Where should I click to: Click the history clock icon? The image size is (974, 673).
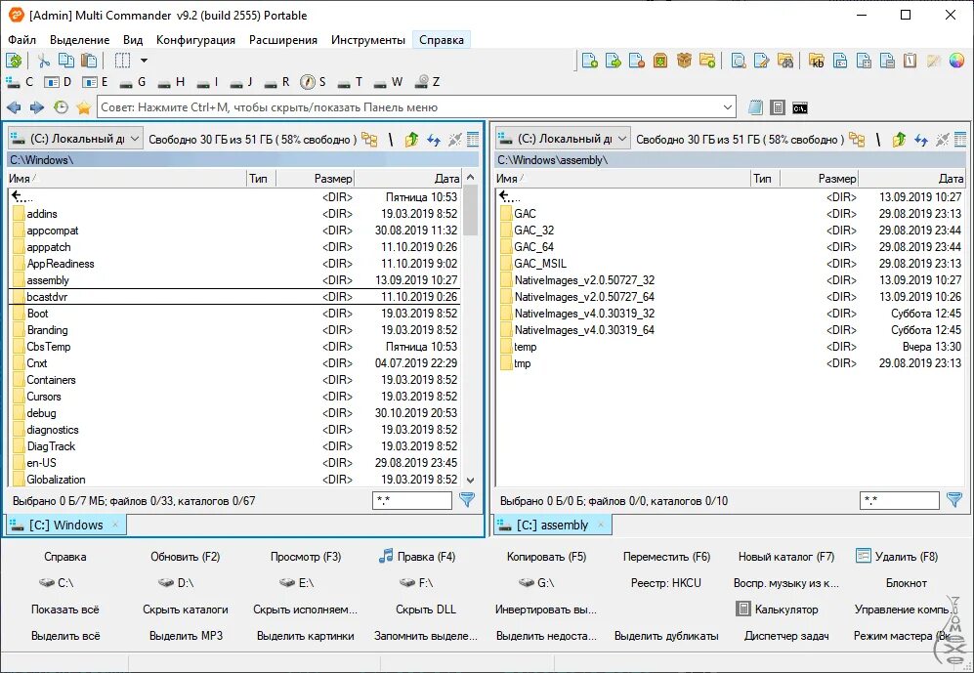(61, 107)
